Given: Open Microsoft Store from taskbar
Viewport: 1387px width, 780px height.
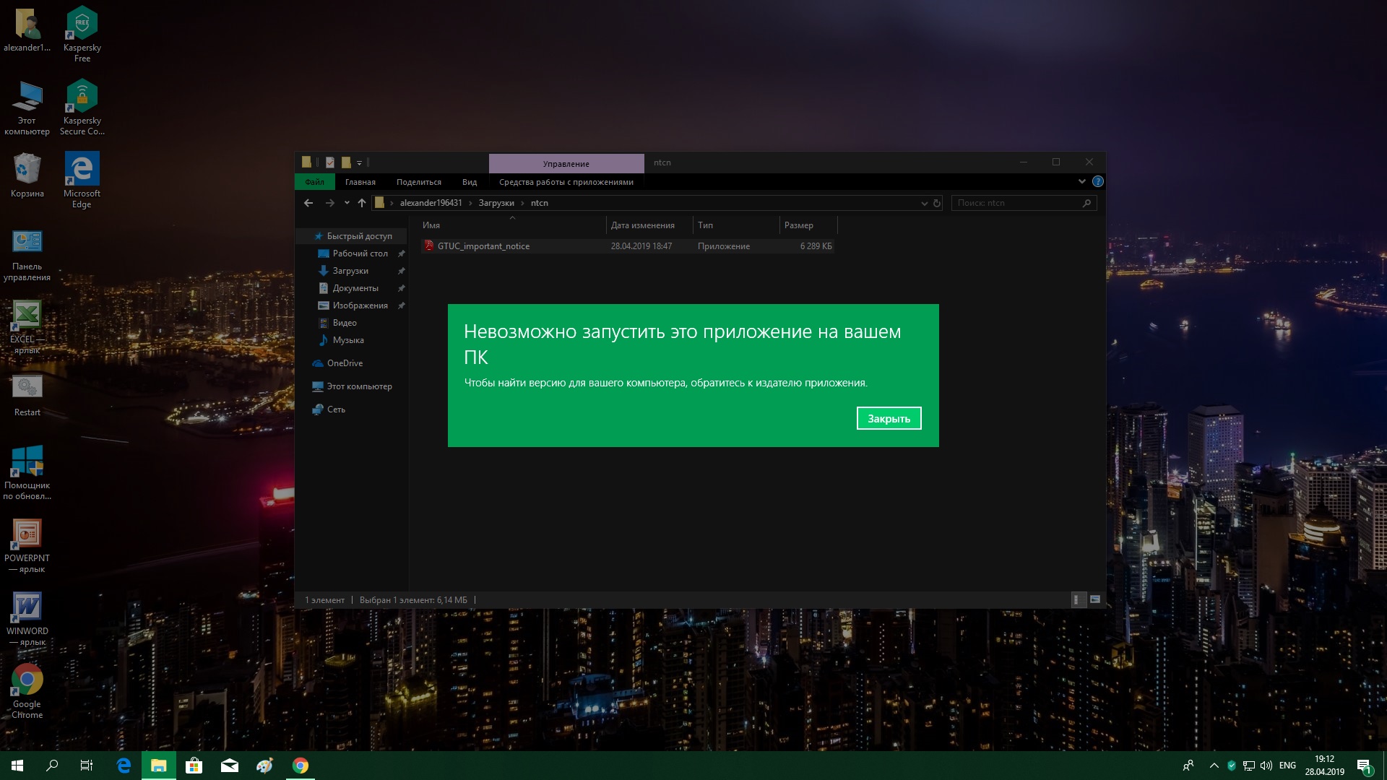Looking at the screenshot, I should pos(194,766).
